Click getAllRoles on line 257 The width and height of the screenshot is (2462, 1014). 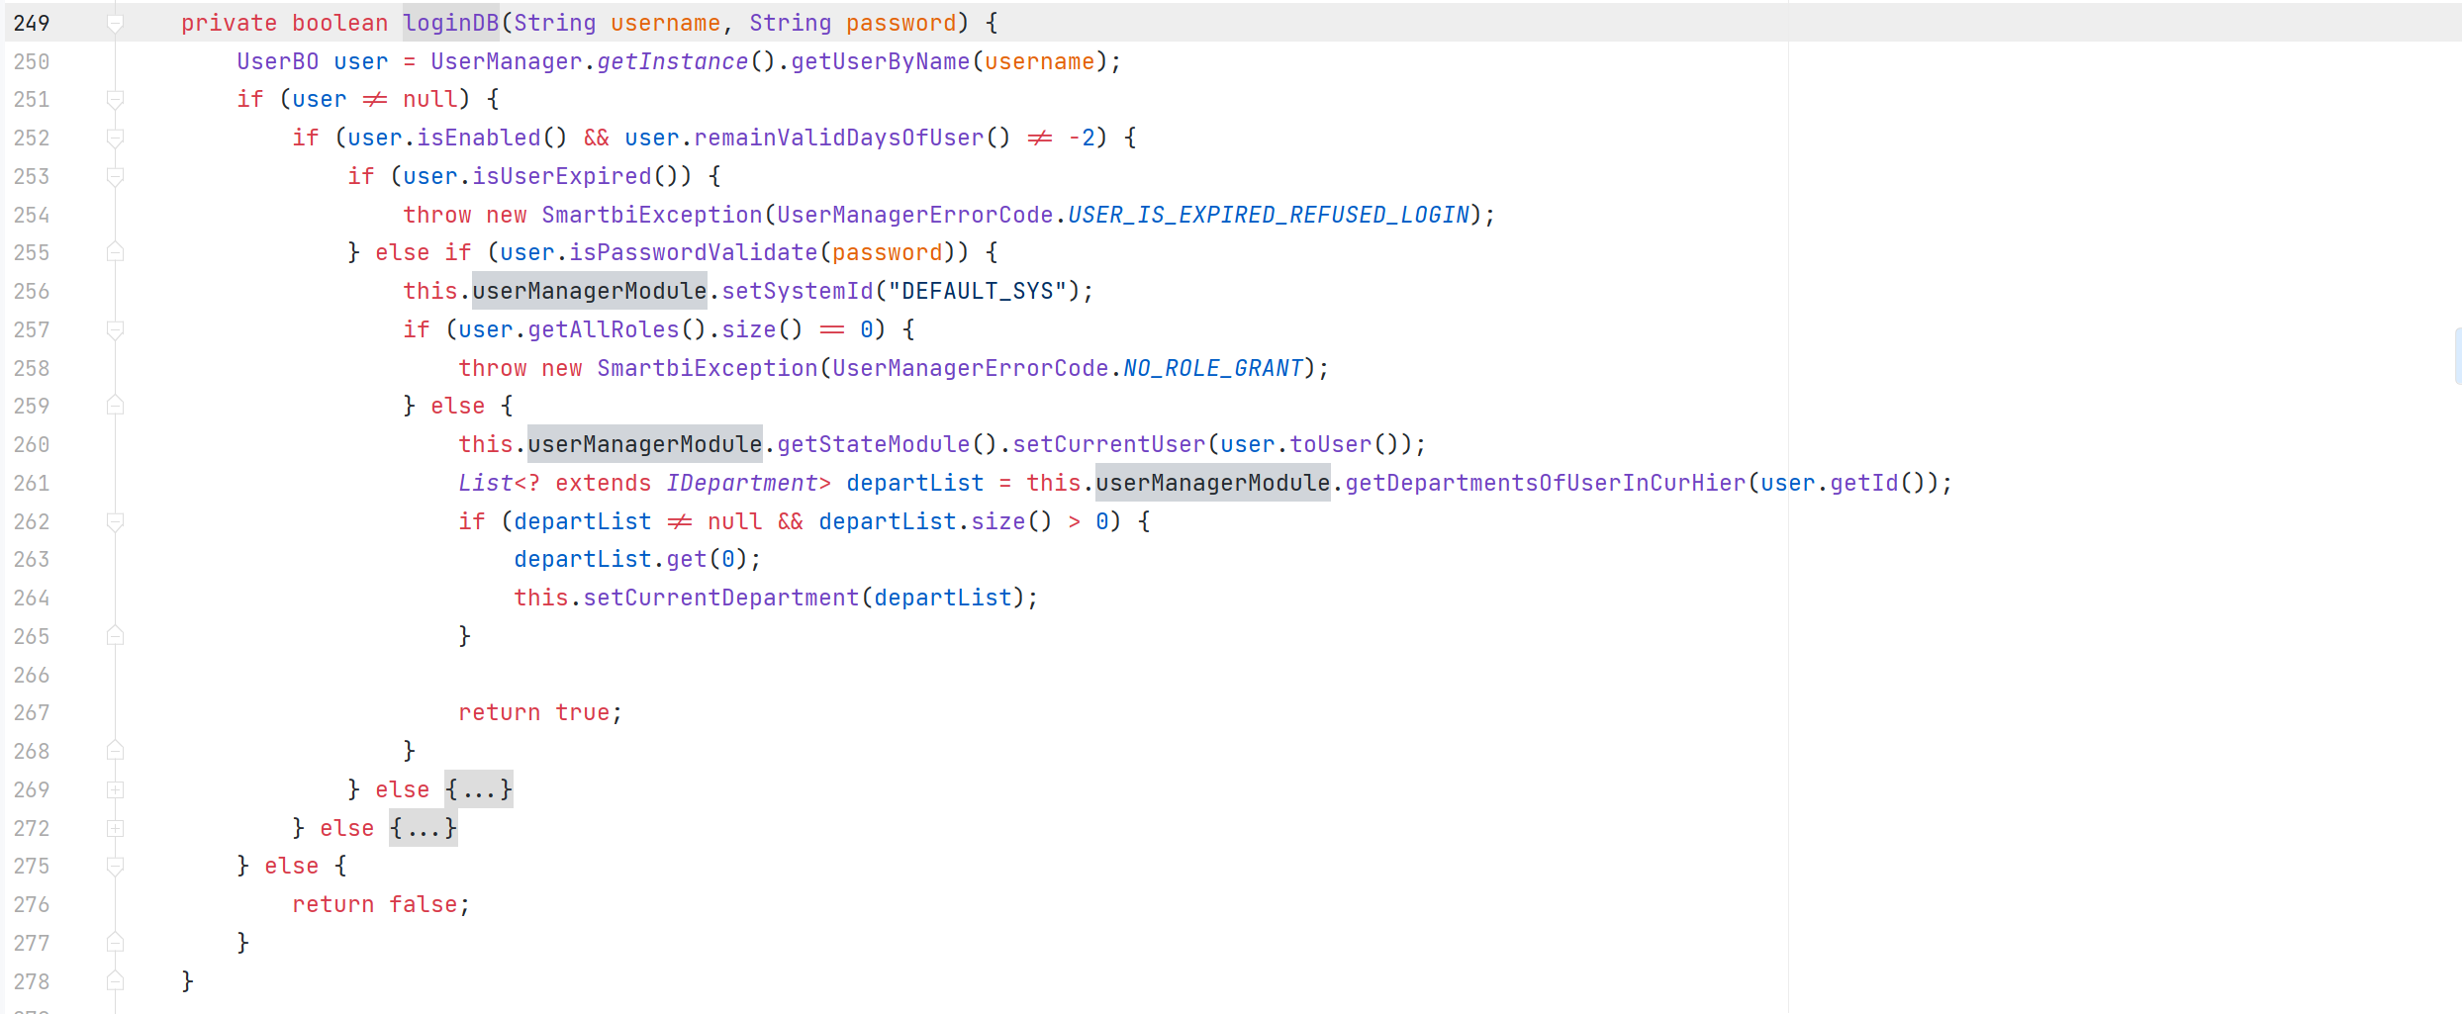click(x=604, y=329)
